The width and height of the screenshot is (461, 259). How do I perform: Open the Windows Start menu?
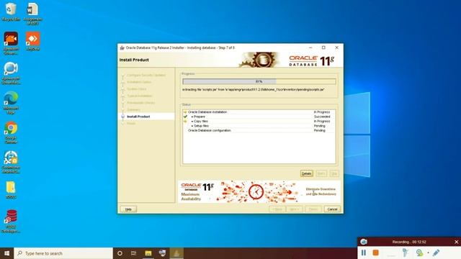tap(6, 253)
